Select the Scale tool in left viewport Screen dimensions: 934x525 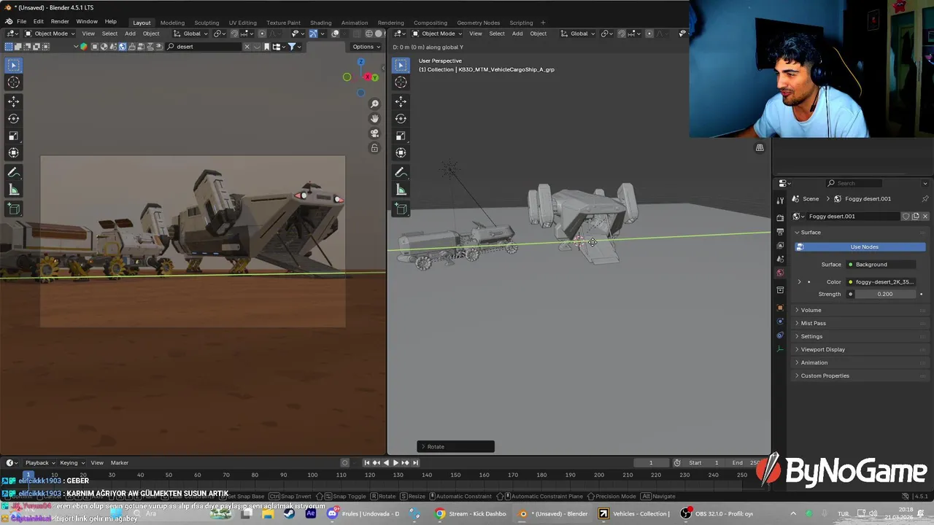pyautogui.click(x=13, y=136)
